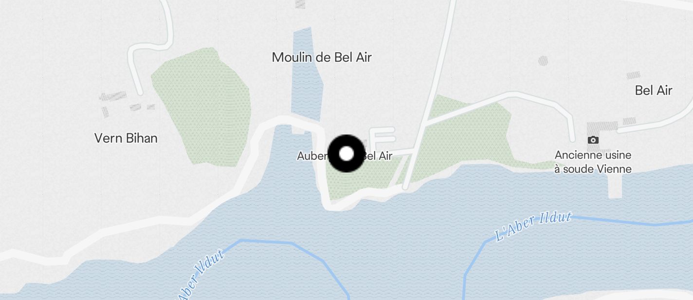Click the standalone Bel Air hamlet label
Image resolution: width=693 pixels, height=300 pixels.
[x=654, y=90]
